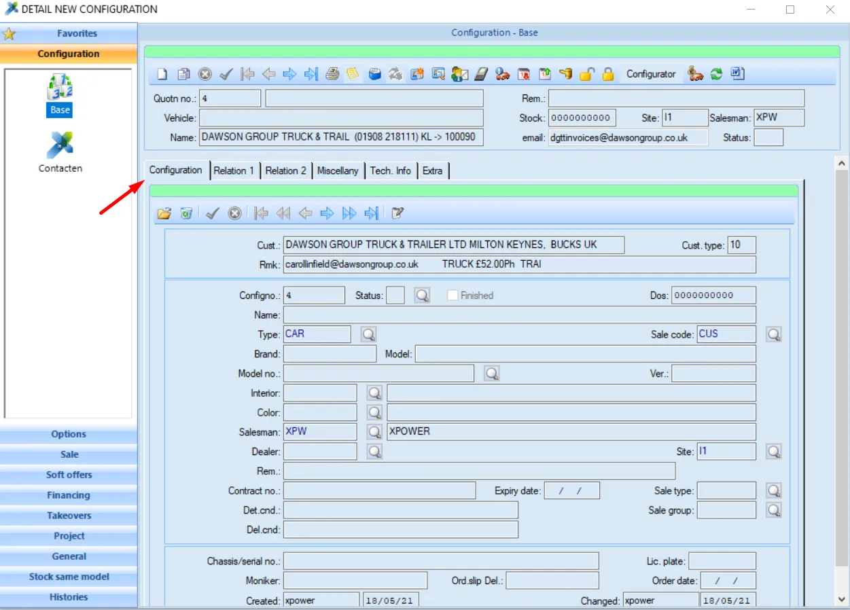Click the checkmark icon in Configuration toolbar
Viewport: 850px width, 610px height.
[x=212, y=214]
